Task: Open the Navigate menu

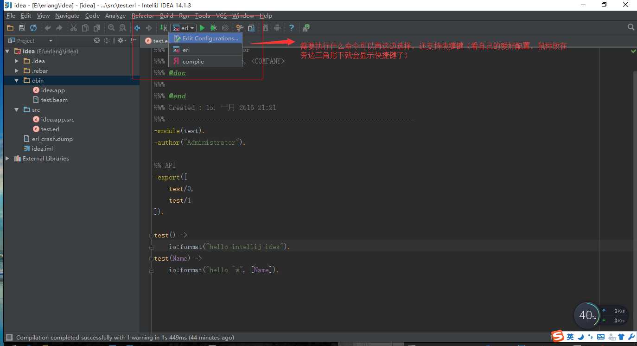Action: (x=67, y=15)
